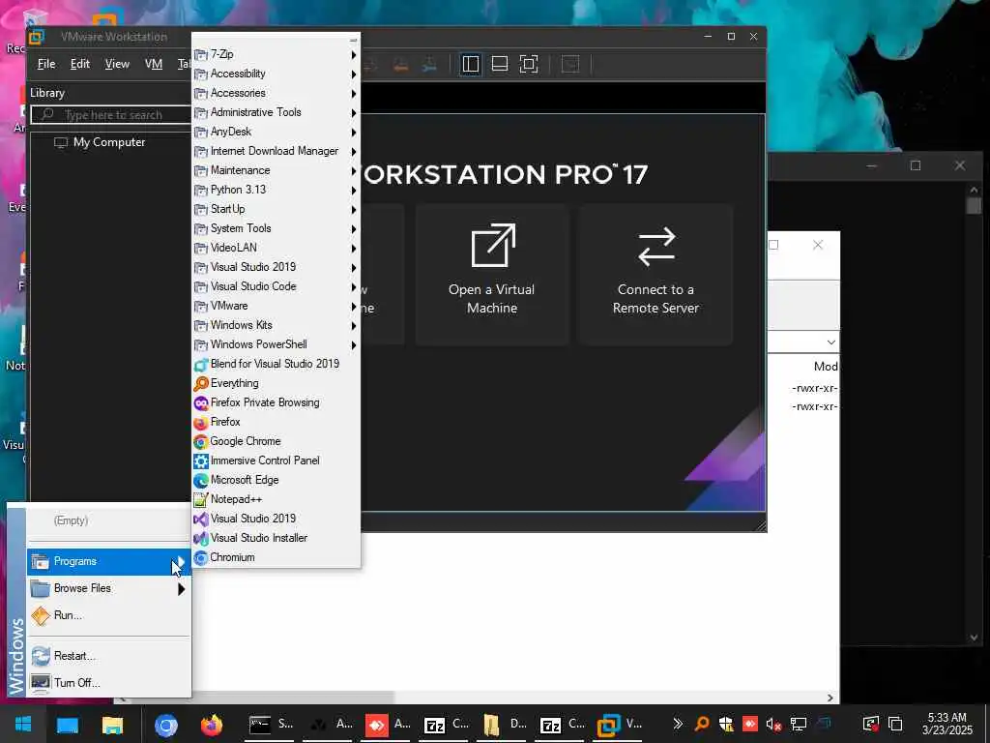Switch to the red AnyDesk taskbar window

coord(387,725)
